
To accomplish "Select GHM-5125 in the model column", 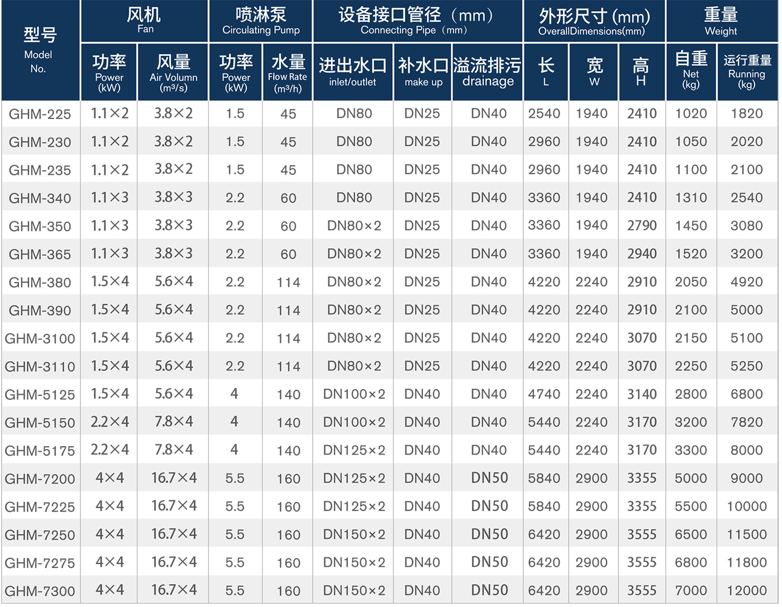I will [40, 395].
